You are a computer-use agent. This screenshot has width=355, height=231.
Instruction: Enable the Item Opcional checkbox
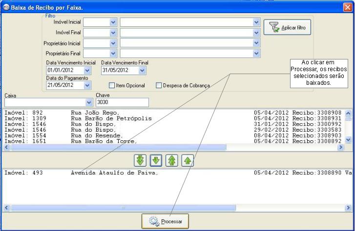[x=112, y=85]
